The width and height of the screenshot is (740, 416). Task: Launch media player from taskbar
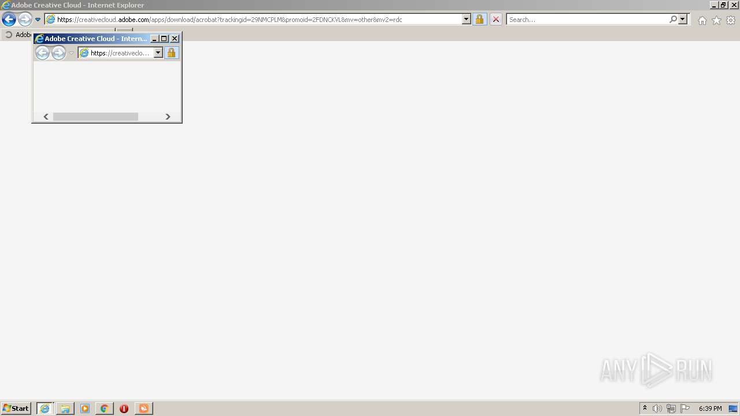pyautogui.click(x=85, y=408)
